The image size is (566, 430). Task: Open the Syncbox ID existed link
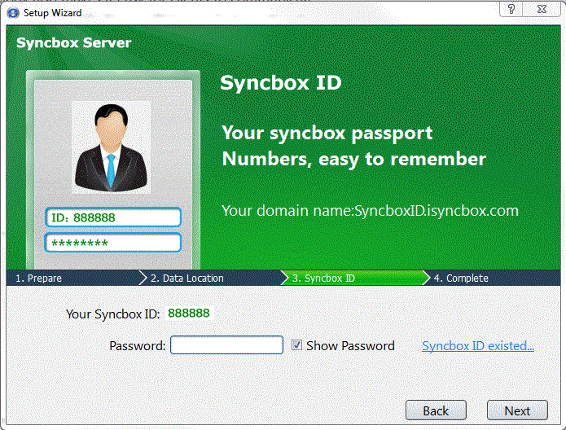[477, 346]
